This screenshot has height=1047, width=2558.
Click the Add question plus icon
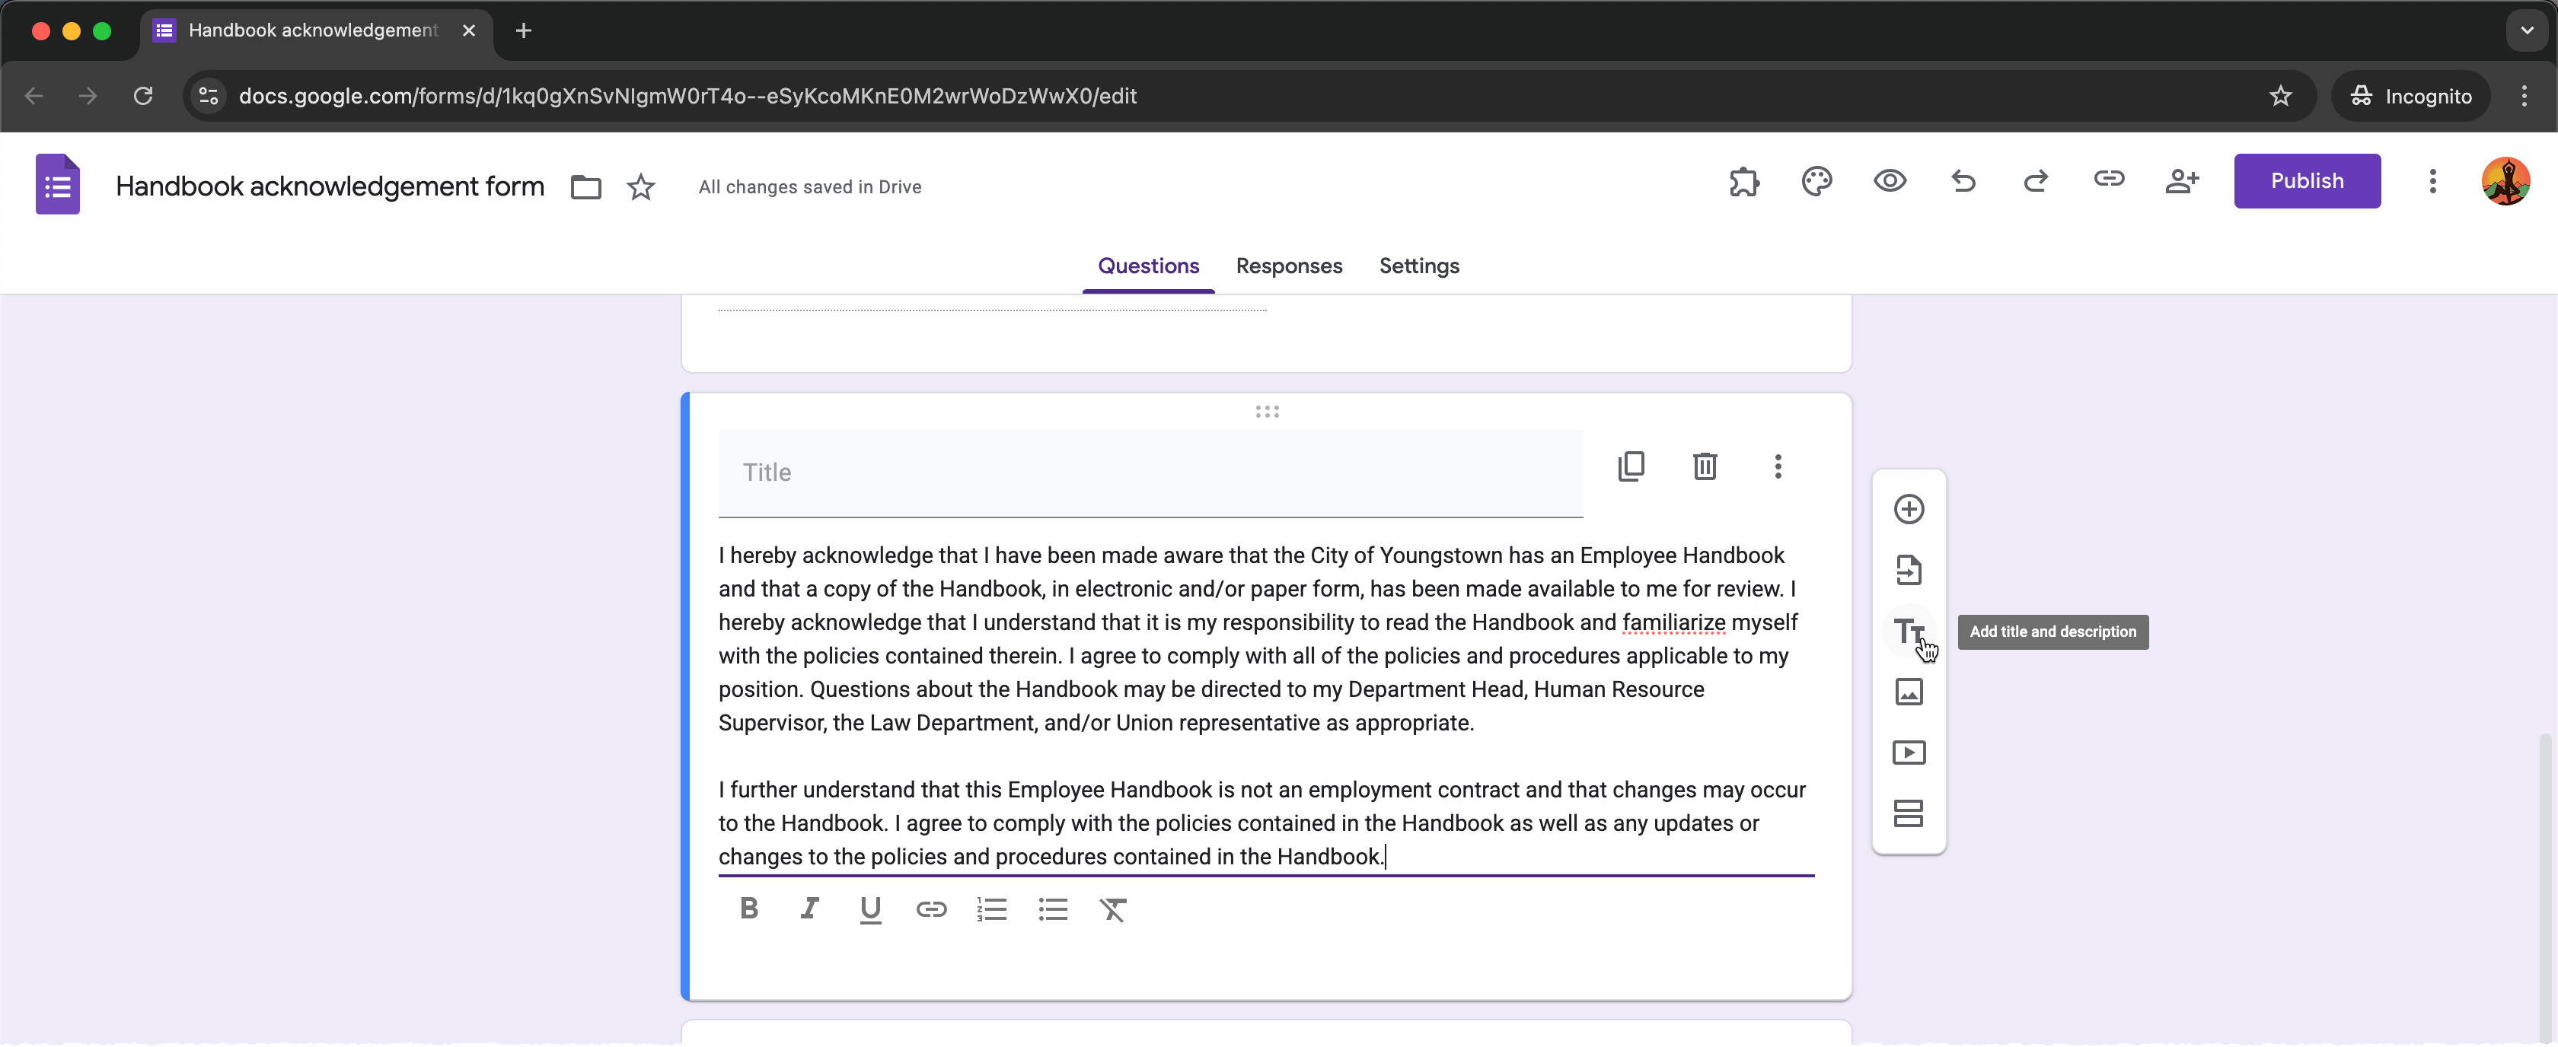coord(1908,509)
